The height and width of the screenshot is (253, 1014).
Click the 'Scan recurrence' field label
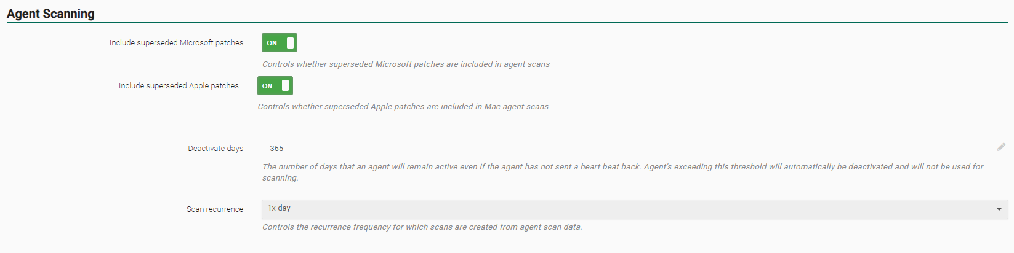(215, 209)
